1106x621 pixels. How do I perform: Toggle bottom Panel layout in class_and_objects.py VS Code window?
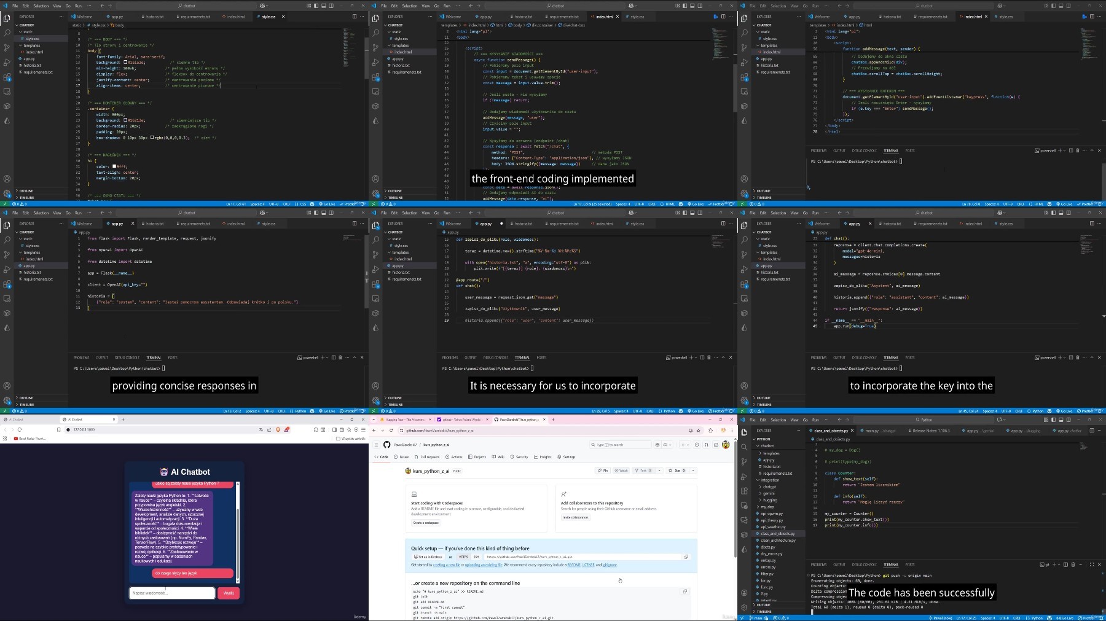click(1060, 420)
